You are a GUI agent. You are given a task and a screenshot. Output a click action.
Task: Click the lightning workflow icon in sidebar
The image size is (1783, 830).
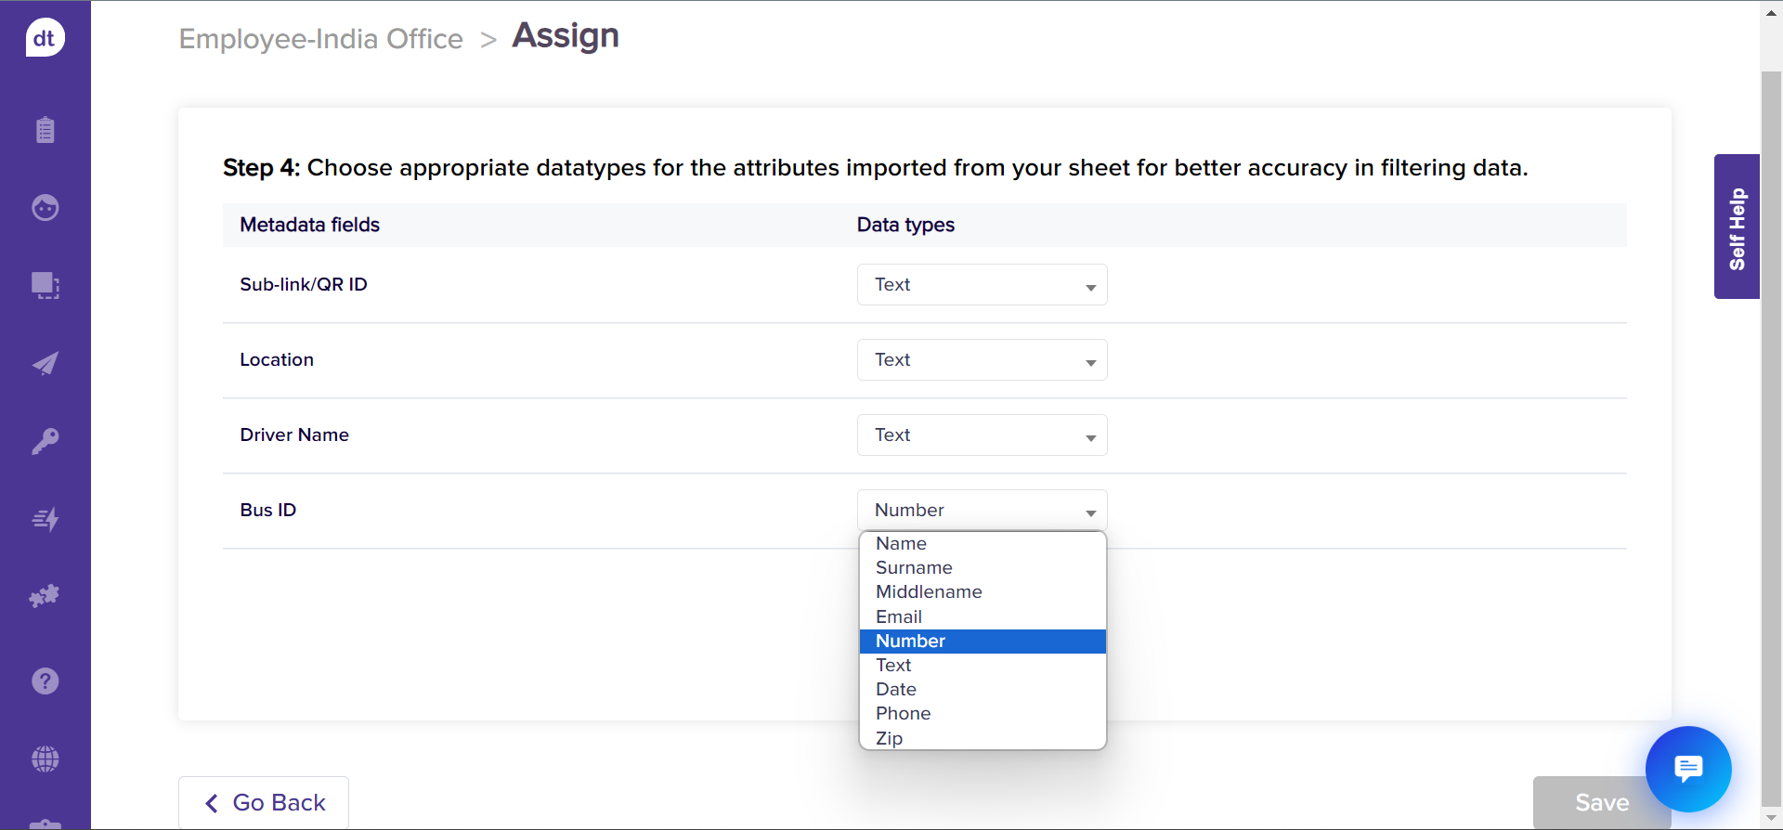(x=45, y=519)
